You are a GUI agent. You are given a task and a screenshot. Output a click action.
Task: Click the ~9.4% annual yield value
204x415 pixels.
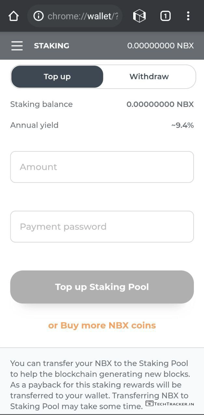click(x=183, y=125)
